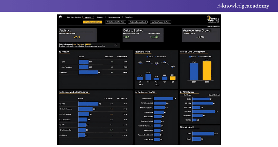The width and height of the screenshot is (278, 147).
Task: Select Analytics: Forecast On-Prem view
Action: (160, 22)
